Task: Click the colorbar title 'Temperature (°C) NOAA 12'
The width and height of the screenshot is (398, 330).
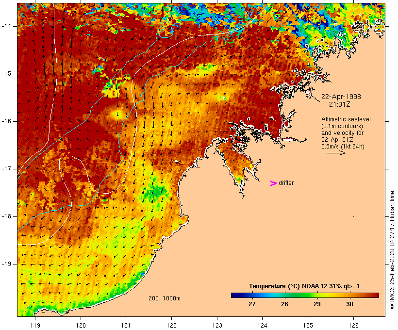Action: tap(289, 286)
